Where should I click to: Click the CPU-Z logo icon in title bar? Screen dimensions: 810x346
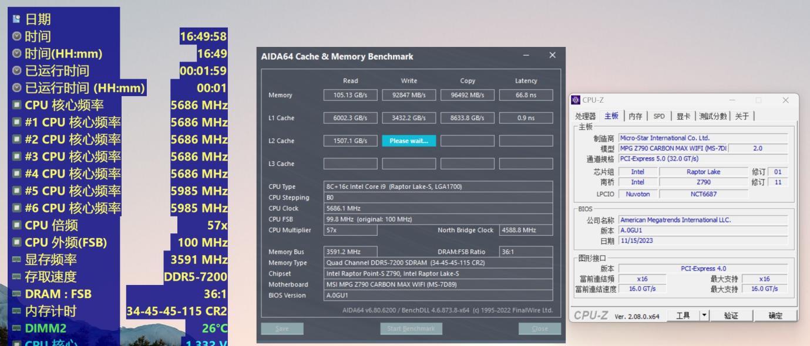point(575,100)
